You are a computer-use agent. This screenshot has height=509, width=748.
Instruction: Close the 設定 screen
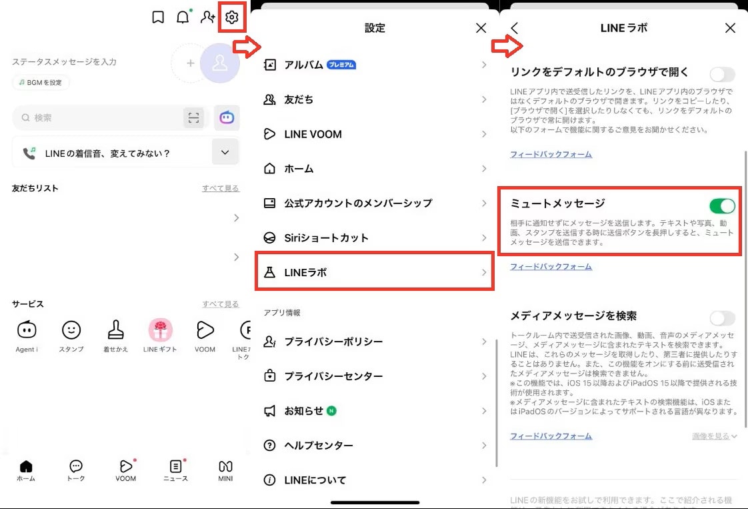click(x=481, y=28)
